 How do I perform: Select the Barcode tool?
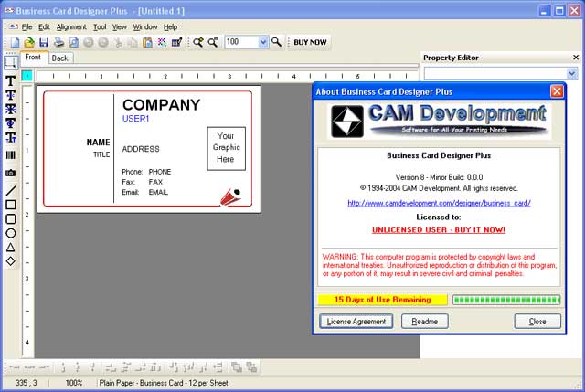[10, 154]
